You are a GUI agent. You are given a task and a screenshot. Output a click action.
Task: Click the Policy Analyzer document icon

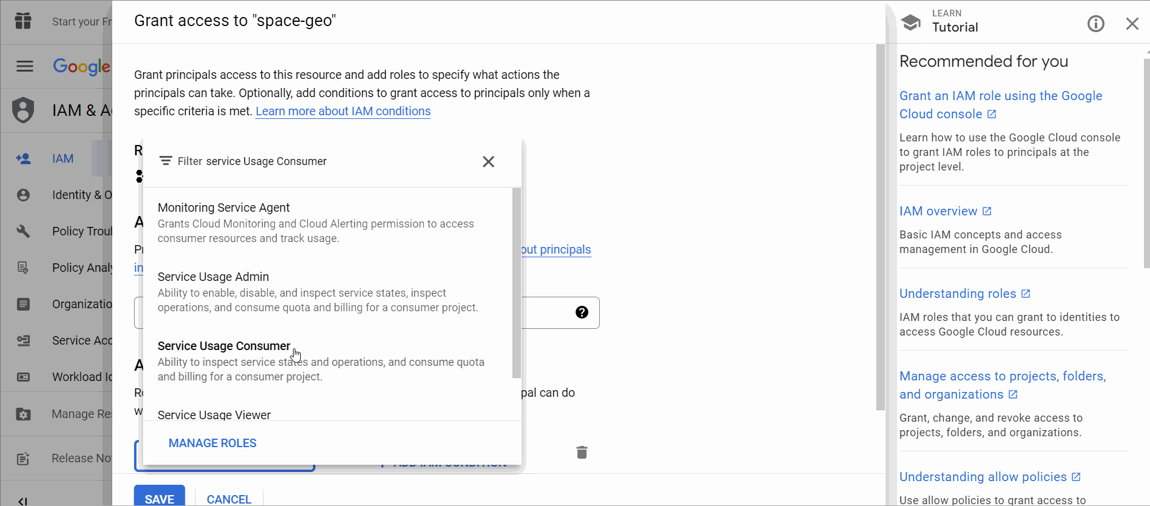[23, 268]
